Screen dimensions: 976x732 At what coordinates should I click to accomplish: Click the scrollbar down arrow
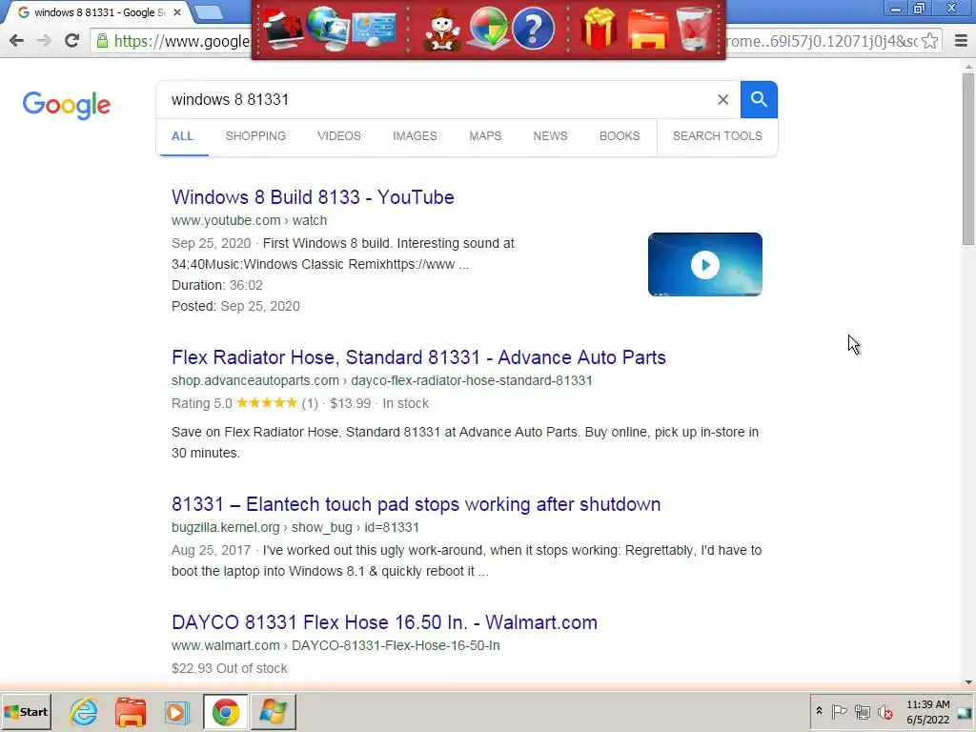968,682
